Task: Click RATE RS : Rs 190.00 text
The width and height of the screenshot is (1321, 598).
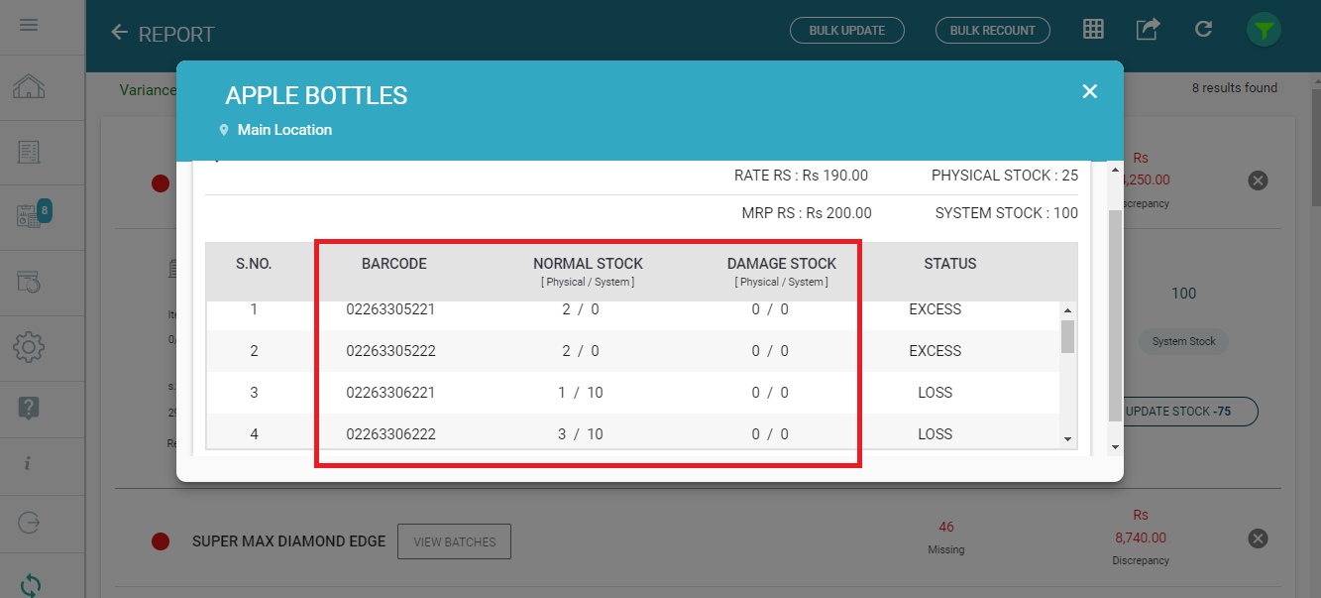Action: click(x=801, y=176)
